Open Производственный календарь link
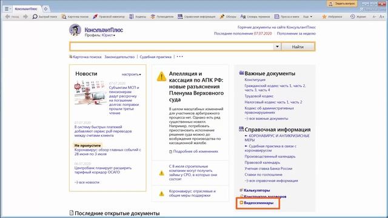This screenshot has width=388, height=218. pyautogui.click(x=270, y=156)
